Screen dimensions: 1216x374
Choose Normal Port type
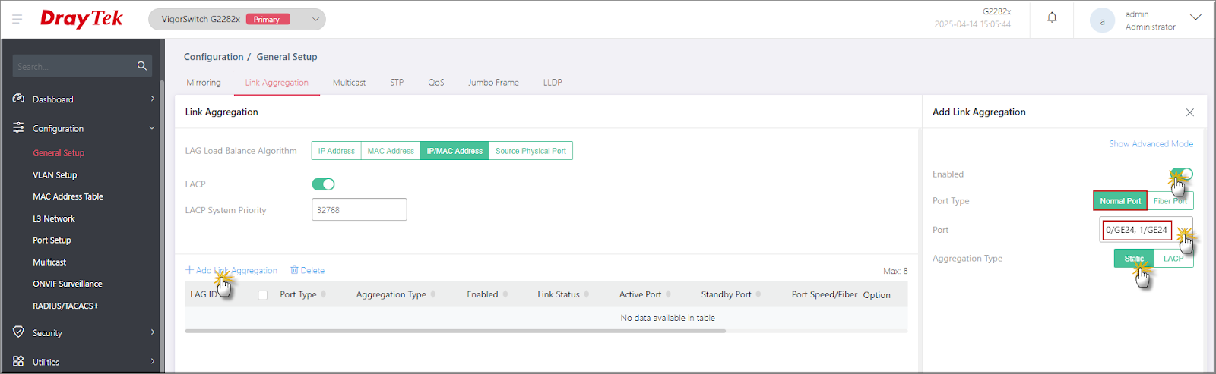pyautogui.click(x=1120, y=201)
